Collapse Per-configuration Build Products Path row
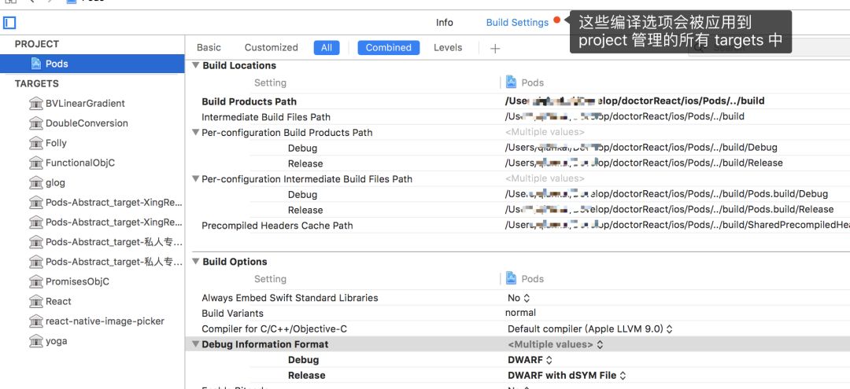This screenshot has height=389, width=850. tap(195, 132)
